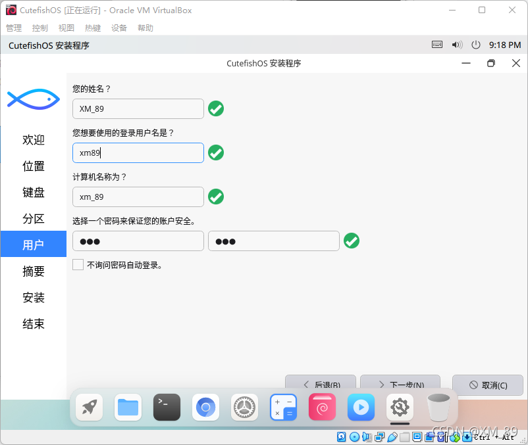Click the VirtualBox hard disk status icon
The height and width of the screenshot is (445, 528).
click(x=341, y=437)
